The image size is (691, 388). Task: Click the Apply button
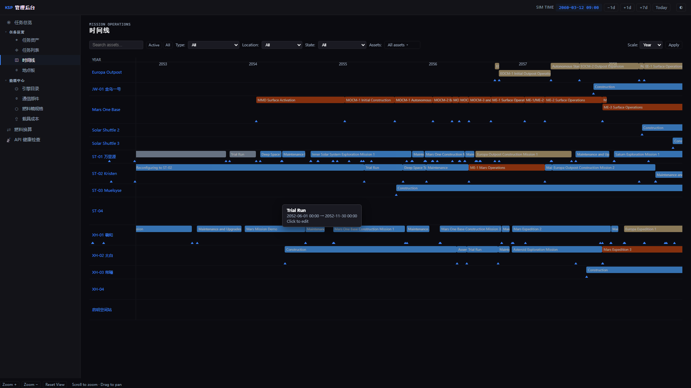click(x=674, y=45)
